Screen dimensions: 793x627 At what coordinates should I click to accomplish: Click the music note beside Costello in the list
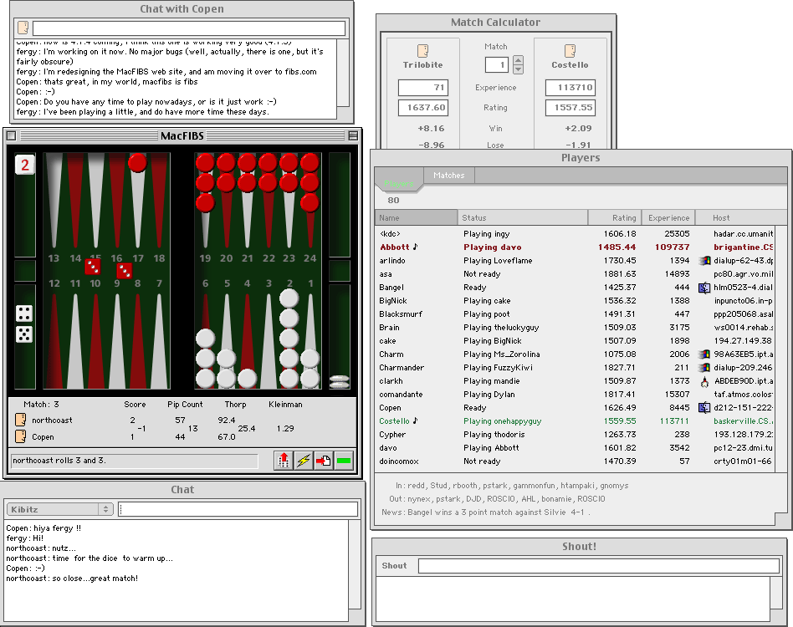coord(415,421)
